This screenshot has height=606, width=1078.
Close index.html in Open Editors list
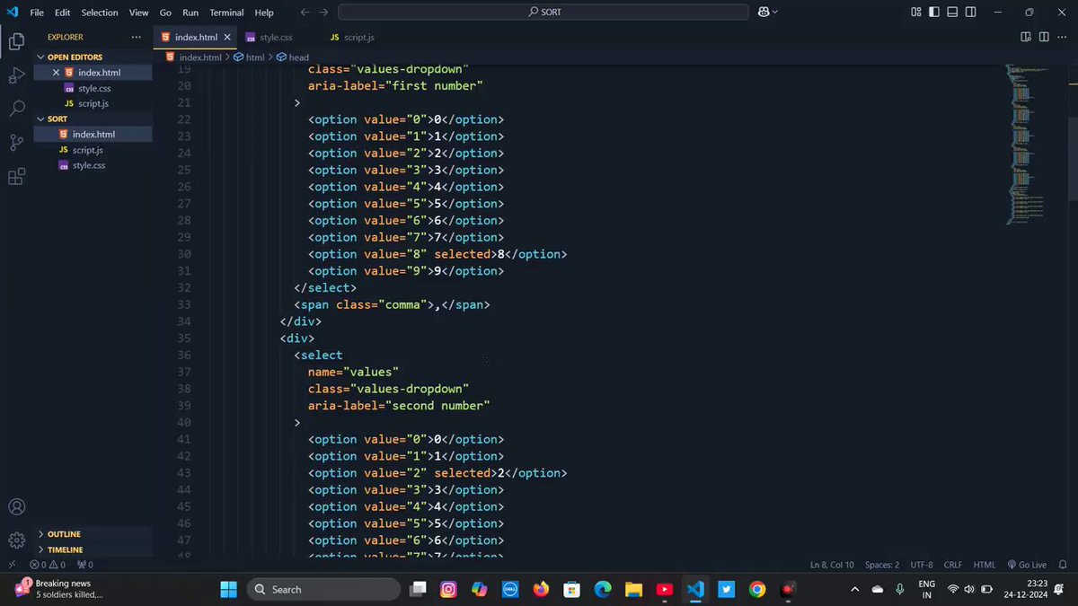tap(56, 73)
